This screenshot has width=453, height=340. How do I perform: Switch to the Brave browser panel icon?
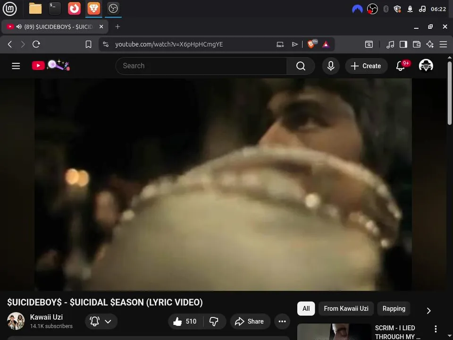93,8
